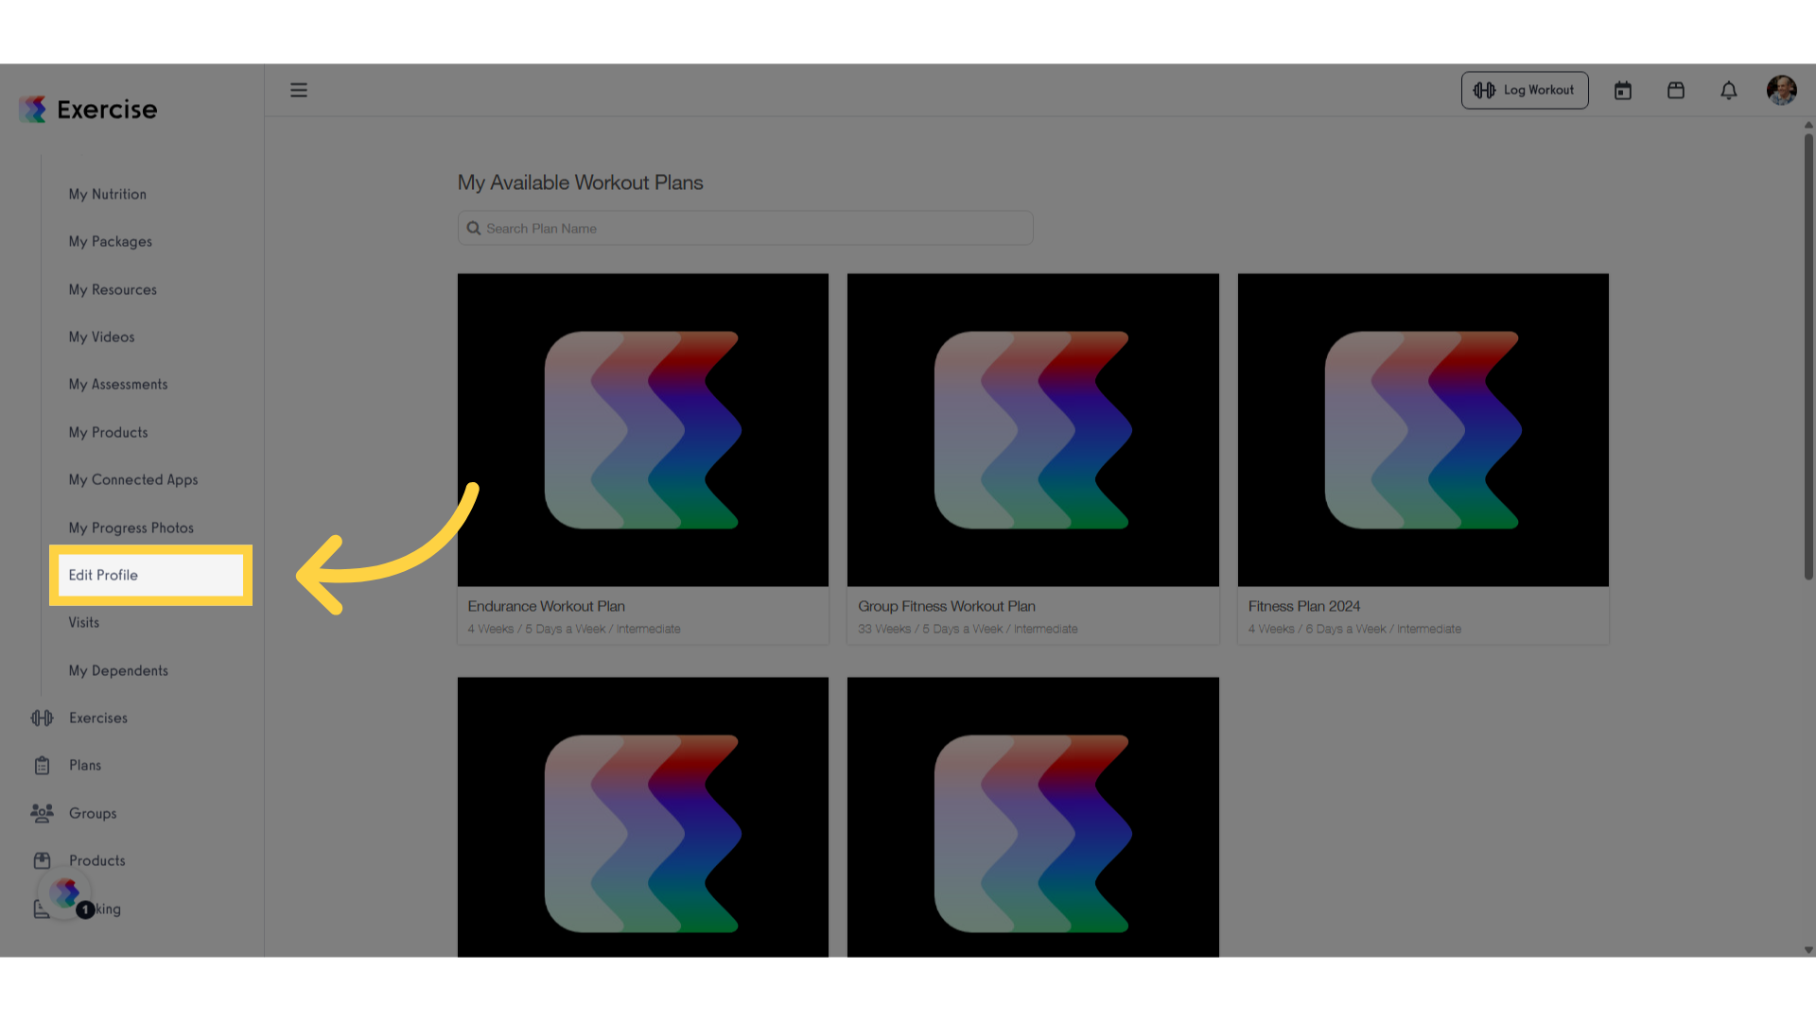Screen dimensions: 1816x1021
Task: Open My Dependents
Action: (118, 671)
